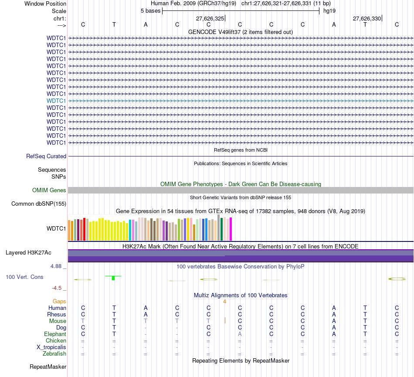The width and height of the screenshot is (414, 377).
Task: Open the H3K27Ac Mark ENCODE track title
Action: 241,246
